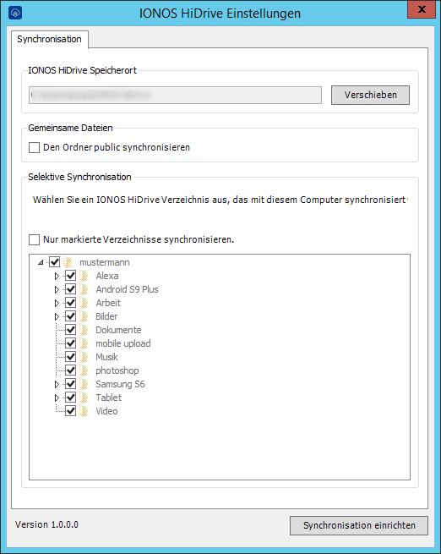Uncheck the mobile upload checkbox
Screen dimensions: 441x554
pos(71,343)
